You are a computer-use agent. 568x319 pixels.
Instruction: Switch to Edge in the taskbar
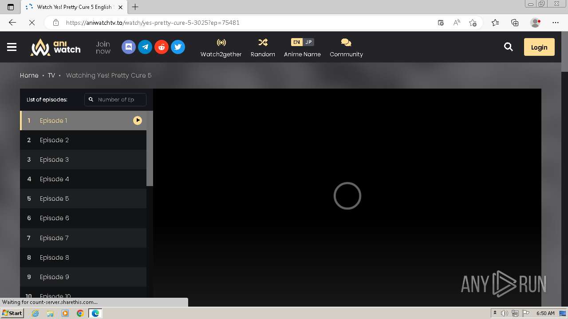click(x=95, y=313)
